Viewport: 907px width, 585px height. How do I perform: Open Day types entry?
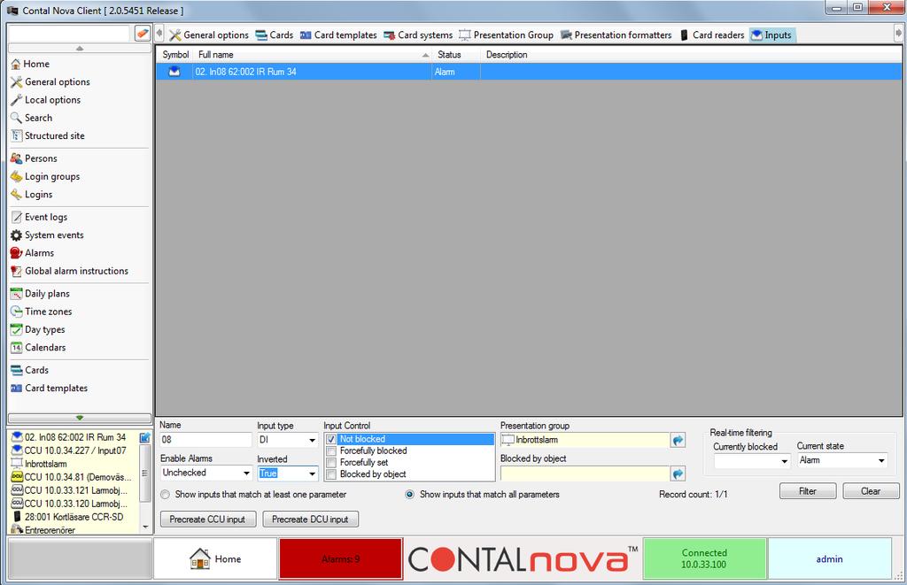37,329
